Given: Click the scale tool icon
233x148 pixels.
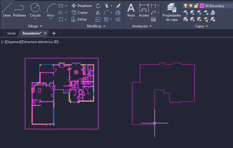Looking at the screenshot, I should coord(98,19).
